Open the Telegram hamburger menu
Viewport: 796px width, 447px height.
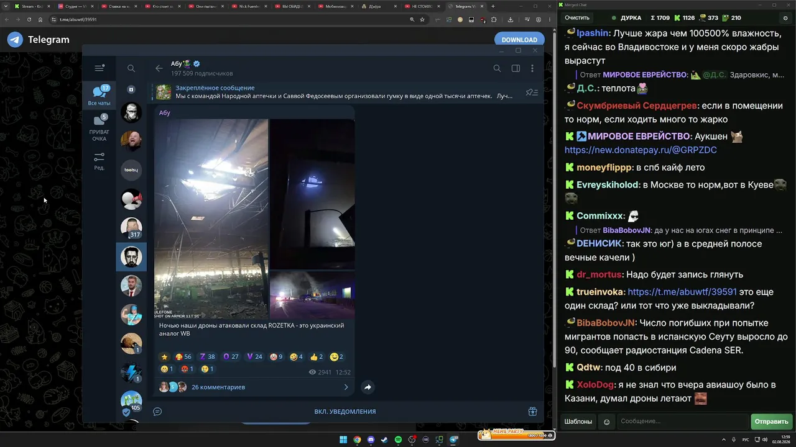click(99, 68)
